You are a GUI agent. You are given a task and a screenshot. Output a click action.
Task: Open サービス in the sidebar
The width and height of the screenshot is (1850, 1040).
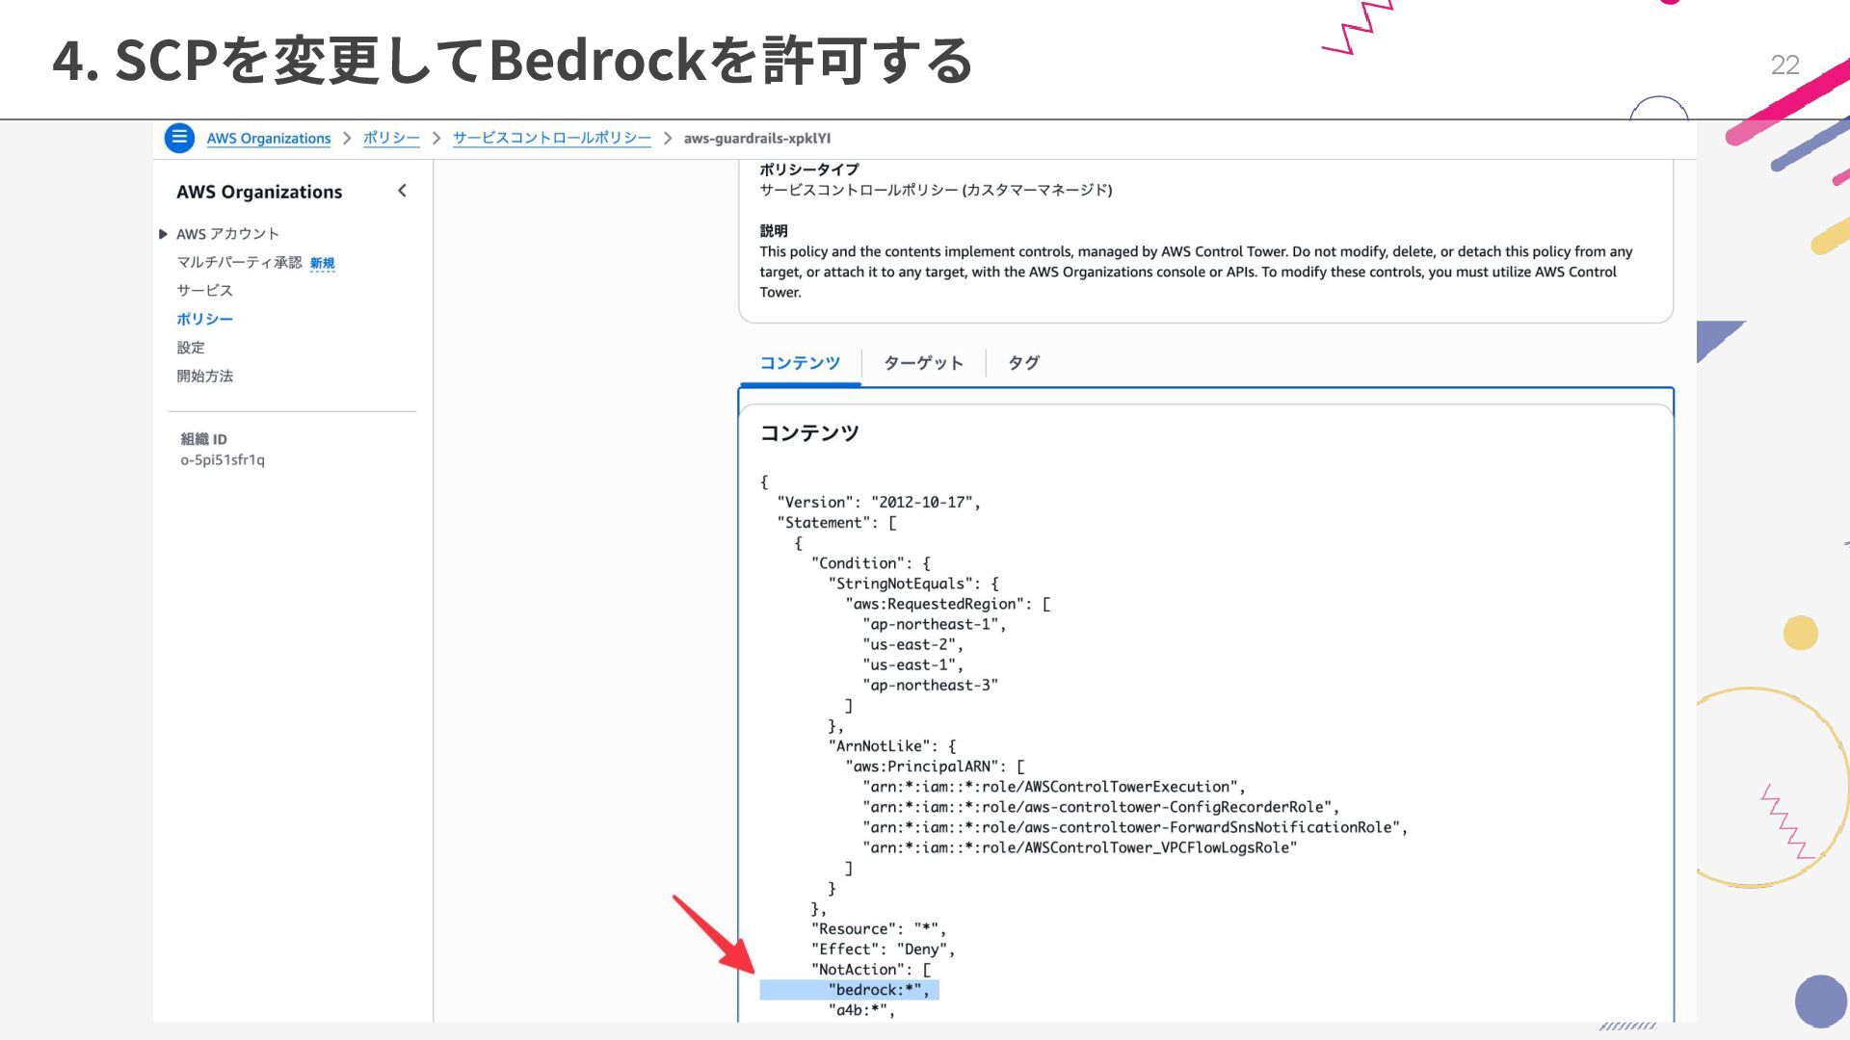[204, 290]
